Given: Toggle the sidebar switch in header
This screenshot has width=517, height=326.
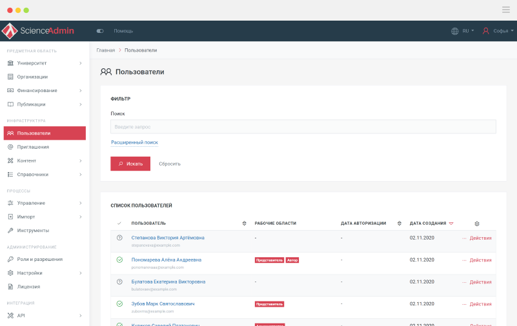Looking at the screenshot, I should pyautogui.click(x=100, y=31).
